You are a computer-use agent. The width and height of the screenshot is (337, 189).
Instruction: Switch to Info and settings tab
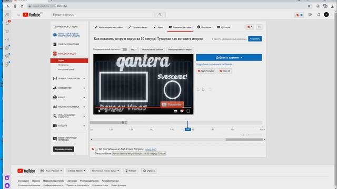pyautogui.click(x=108, y=27)
